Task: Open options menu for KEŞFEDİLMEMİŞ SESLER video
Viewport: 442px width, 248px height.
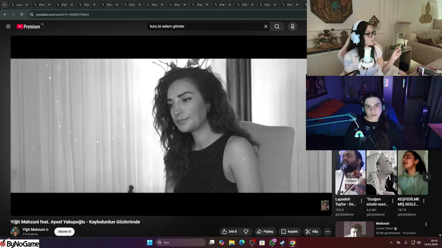Action: [x=424, y=201]
